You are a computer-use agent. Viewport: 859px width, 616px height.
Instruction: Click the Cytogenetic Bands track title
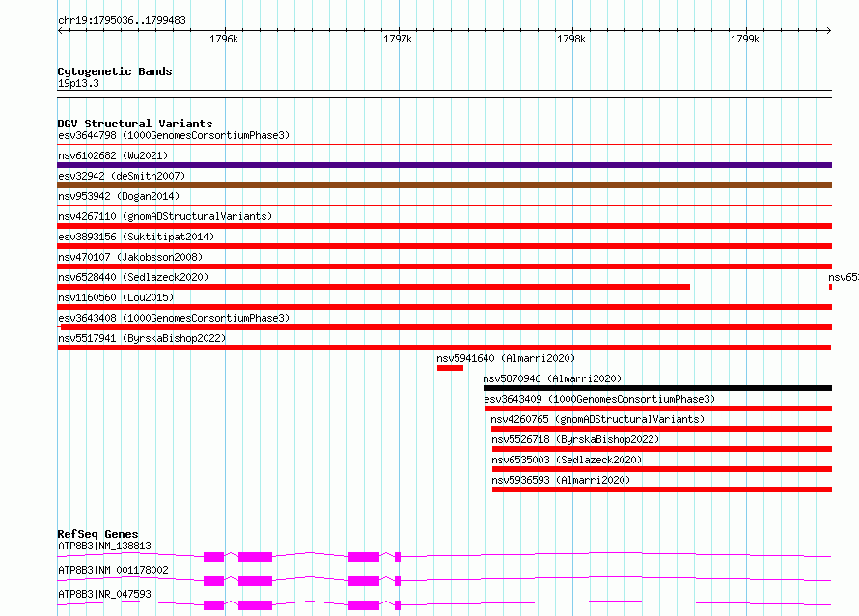pyautogui.click(x=115, y=71)
